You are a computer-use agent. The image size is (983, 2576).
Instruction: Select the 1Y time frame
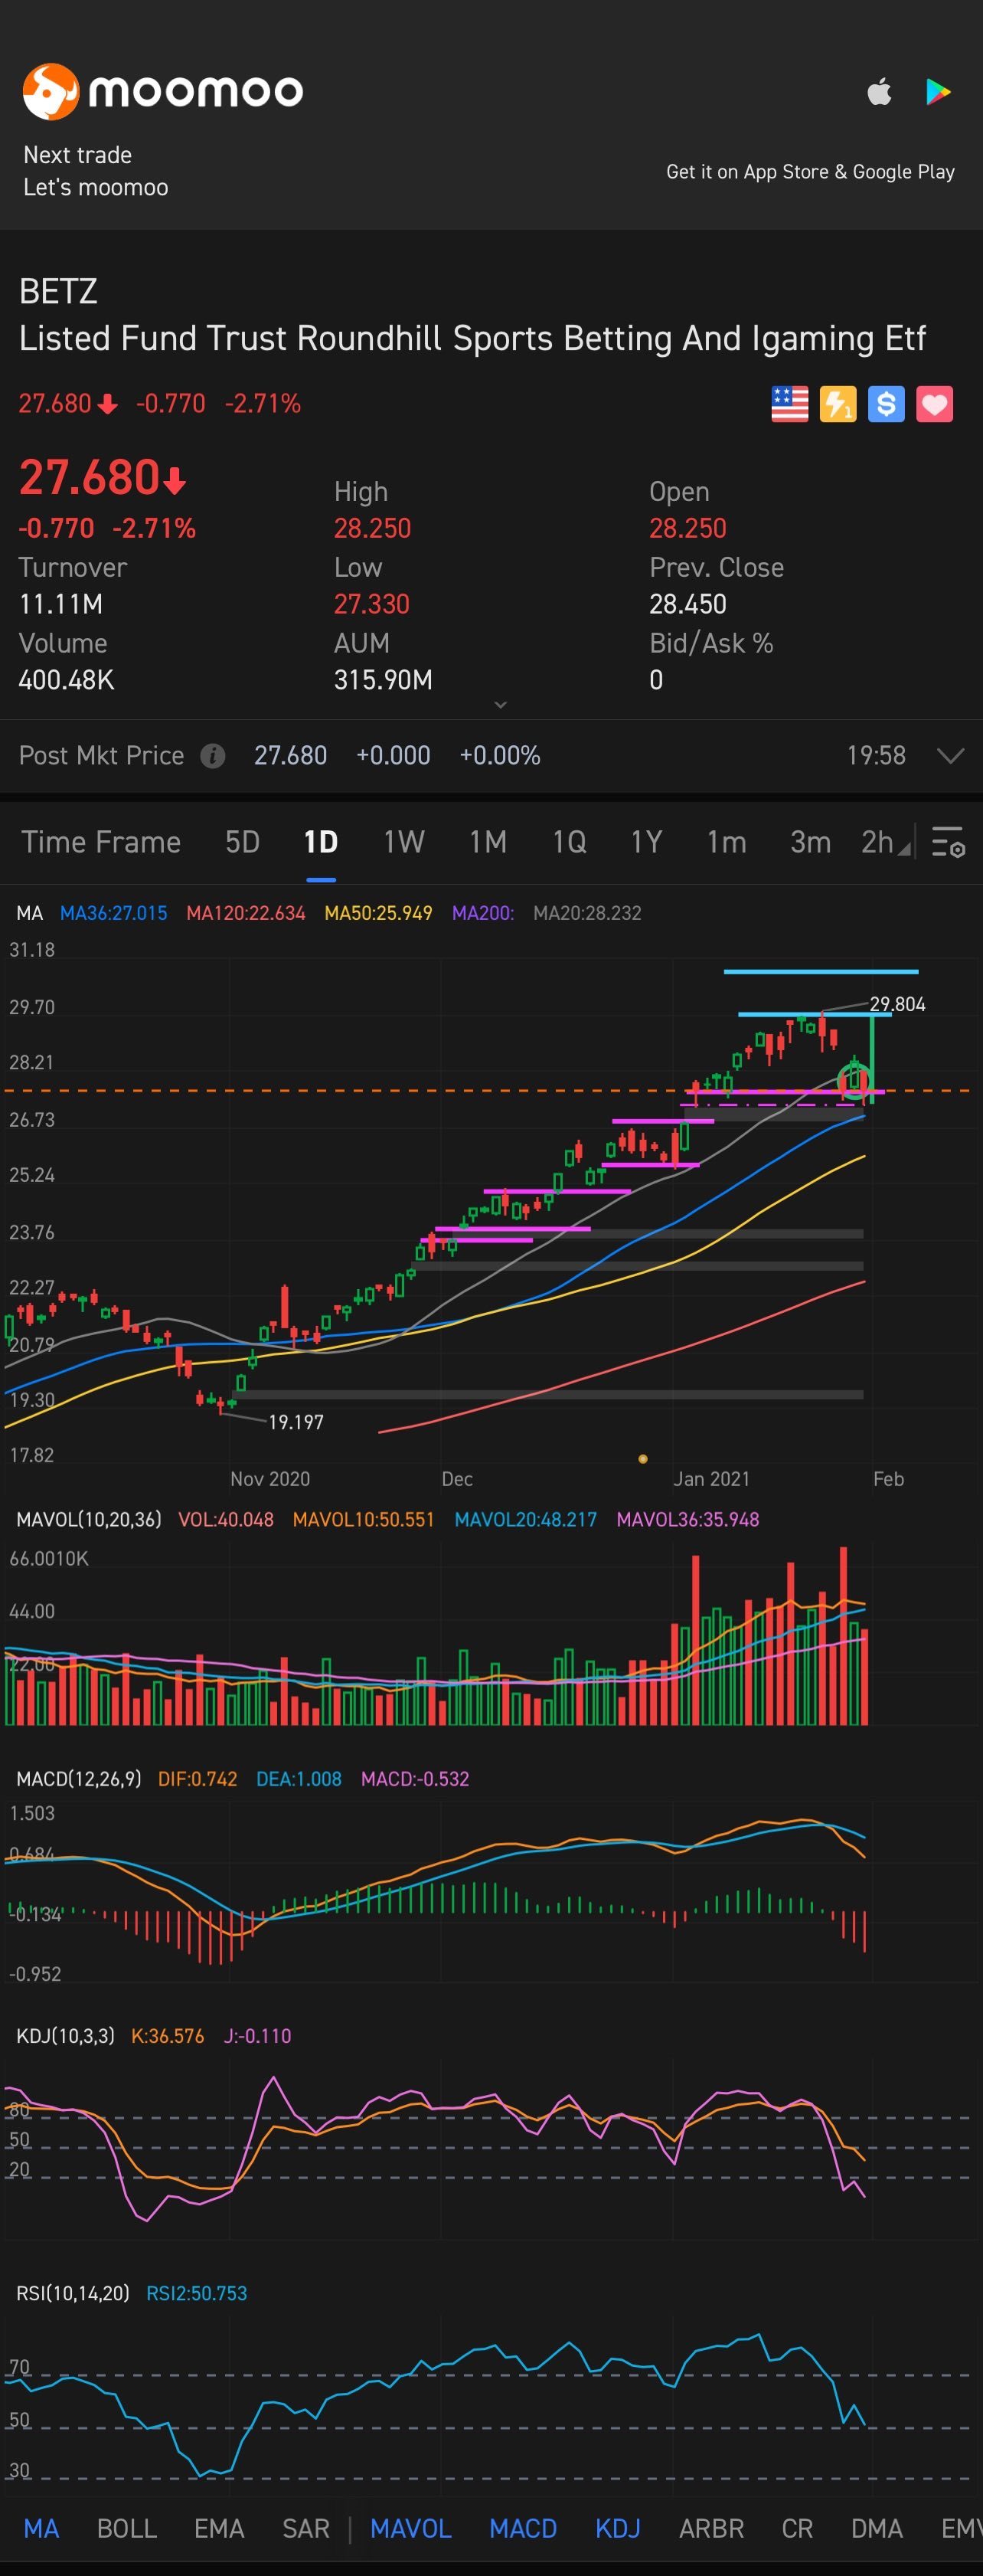coord(646,842)
